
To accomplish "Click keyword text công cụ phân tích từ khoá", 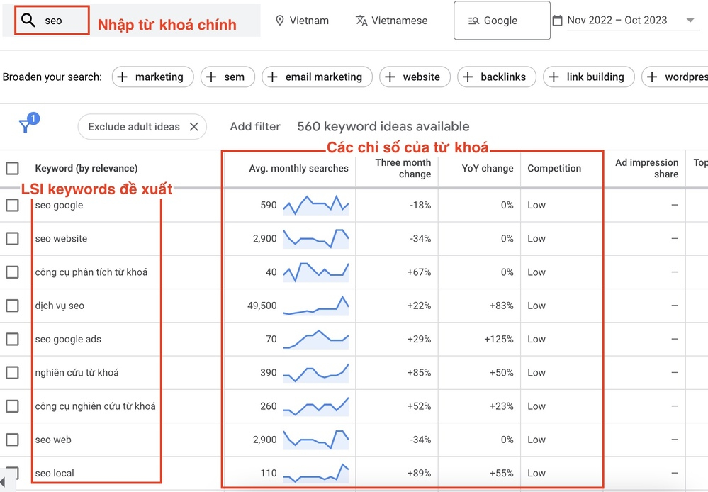I will coord(91,272).
